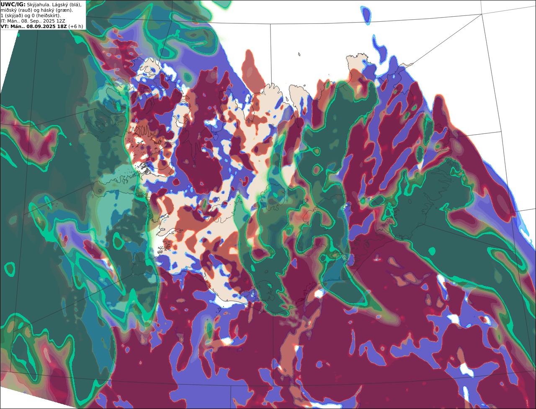The image size is (536, 409).
Task: Click the 'IT: Mán.. 08. Sep.. 2025 12Z' line
Action: tap(33, 21)
